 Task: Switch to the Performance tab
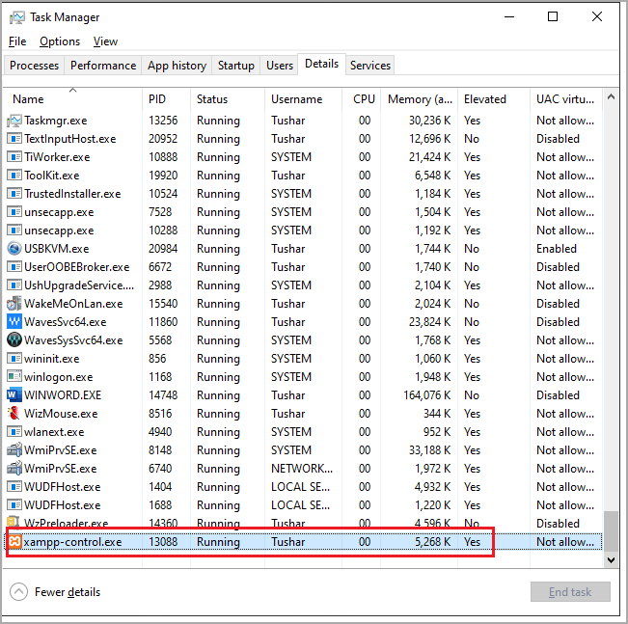pyautogui.click(x=103, y=66)
